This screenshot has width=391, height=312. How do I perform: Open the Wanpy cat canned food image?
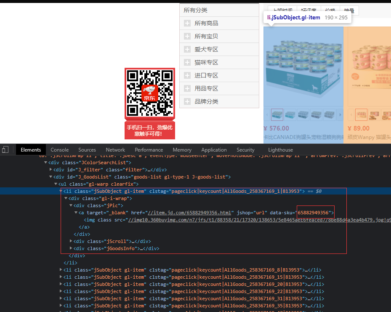point(369,67)
